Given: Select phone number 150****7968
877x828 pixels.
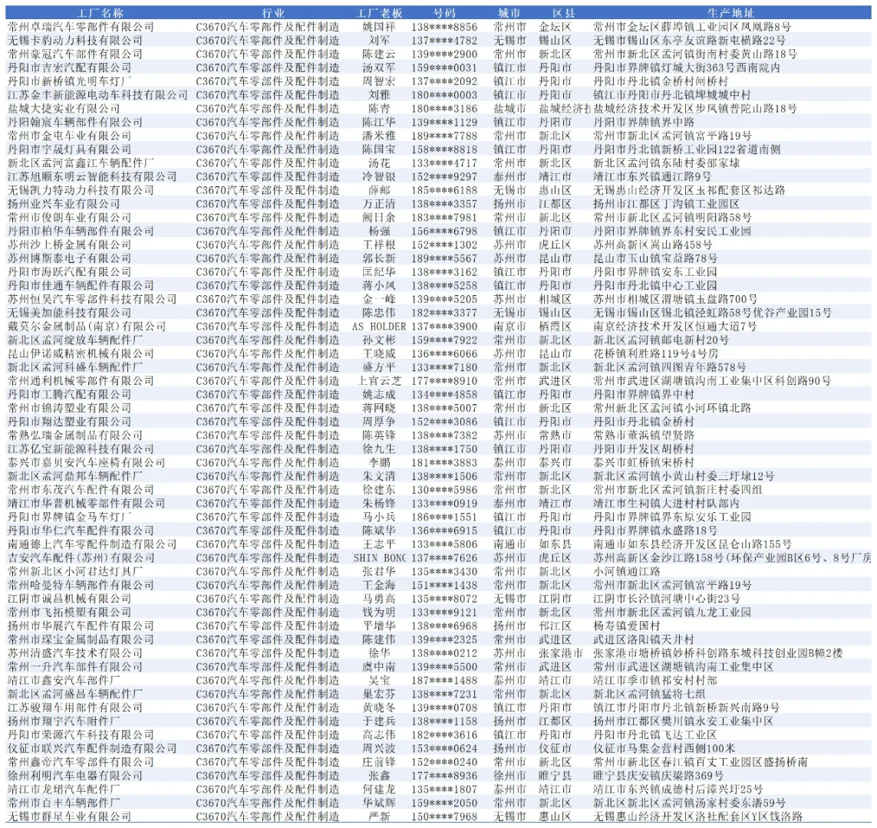Looking at the screenshot, I should click(445, 816).
